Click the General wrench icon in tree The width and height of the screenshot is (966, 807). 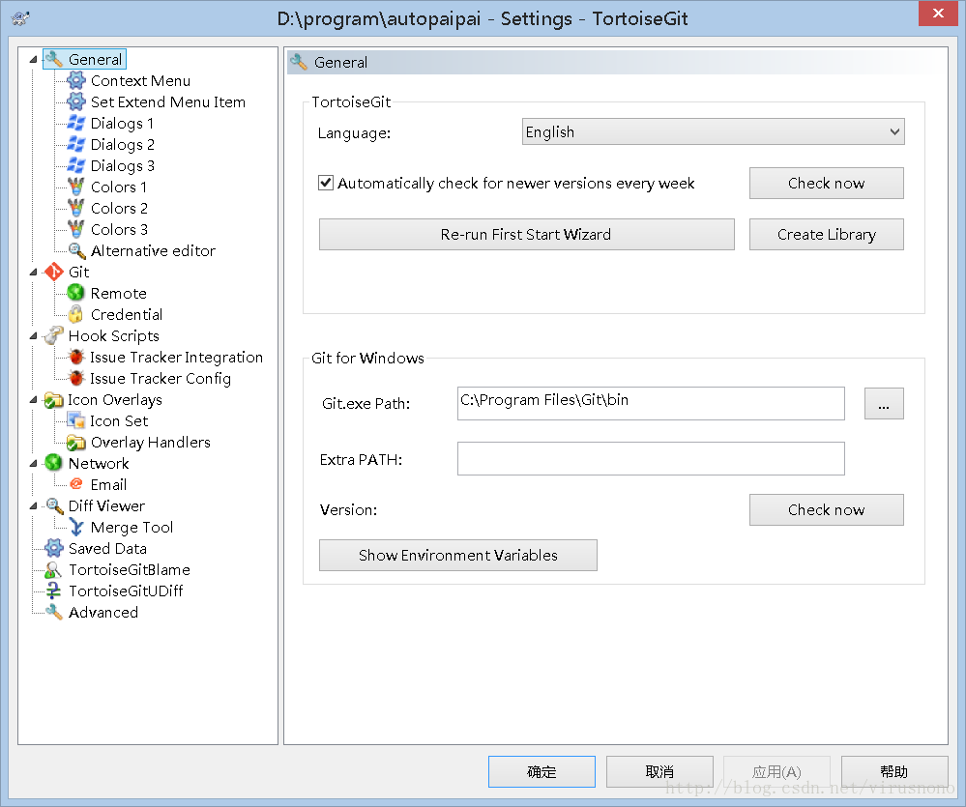click(x=54, y=60)
